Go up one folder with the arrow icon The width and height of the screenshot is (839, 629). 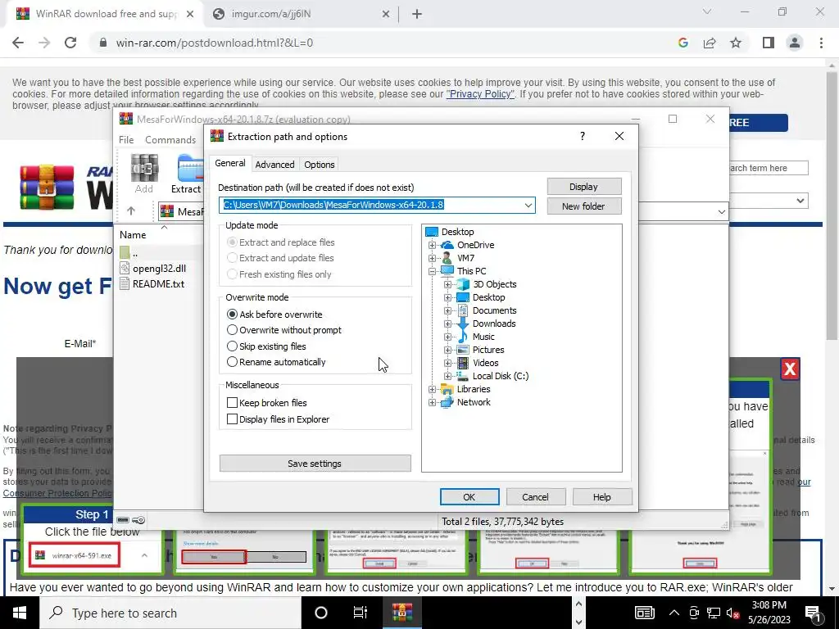pos(131,211)
